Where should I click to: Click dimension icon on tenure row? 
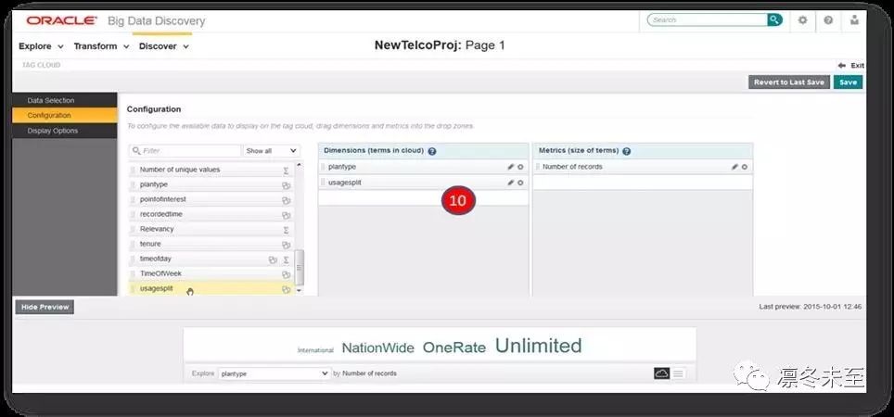point(287,245)
